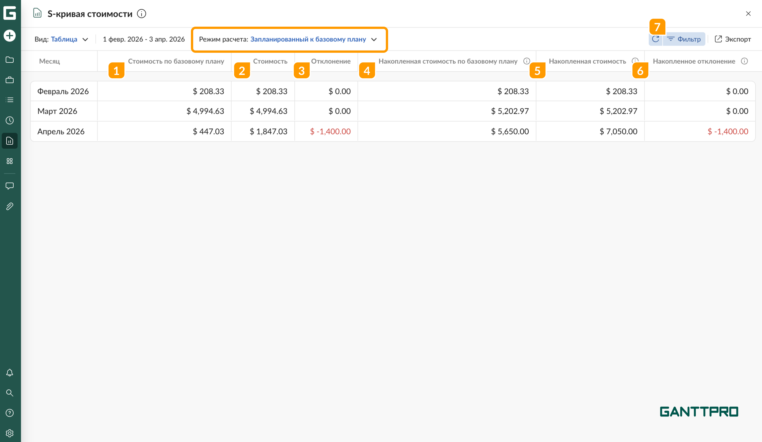Expand the Режим расчета calculation mode dropdown

[288, 39]
